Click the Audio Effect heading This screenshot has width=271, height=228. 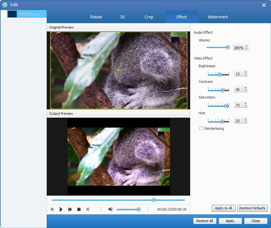203,33
